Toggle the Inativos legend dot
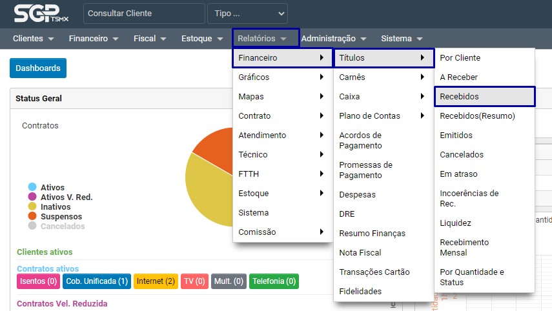This screenshot has width=552, height=311. (x=32, y=206)
